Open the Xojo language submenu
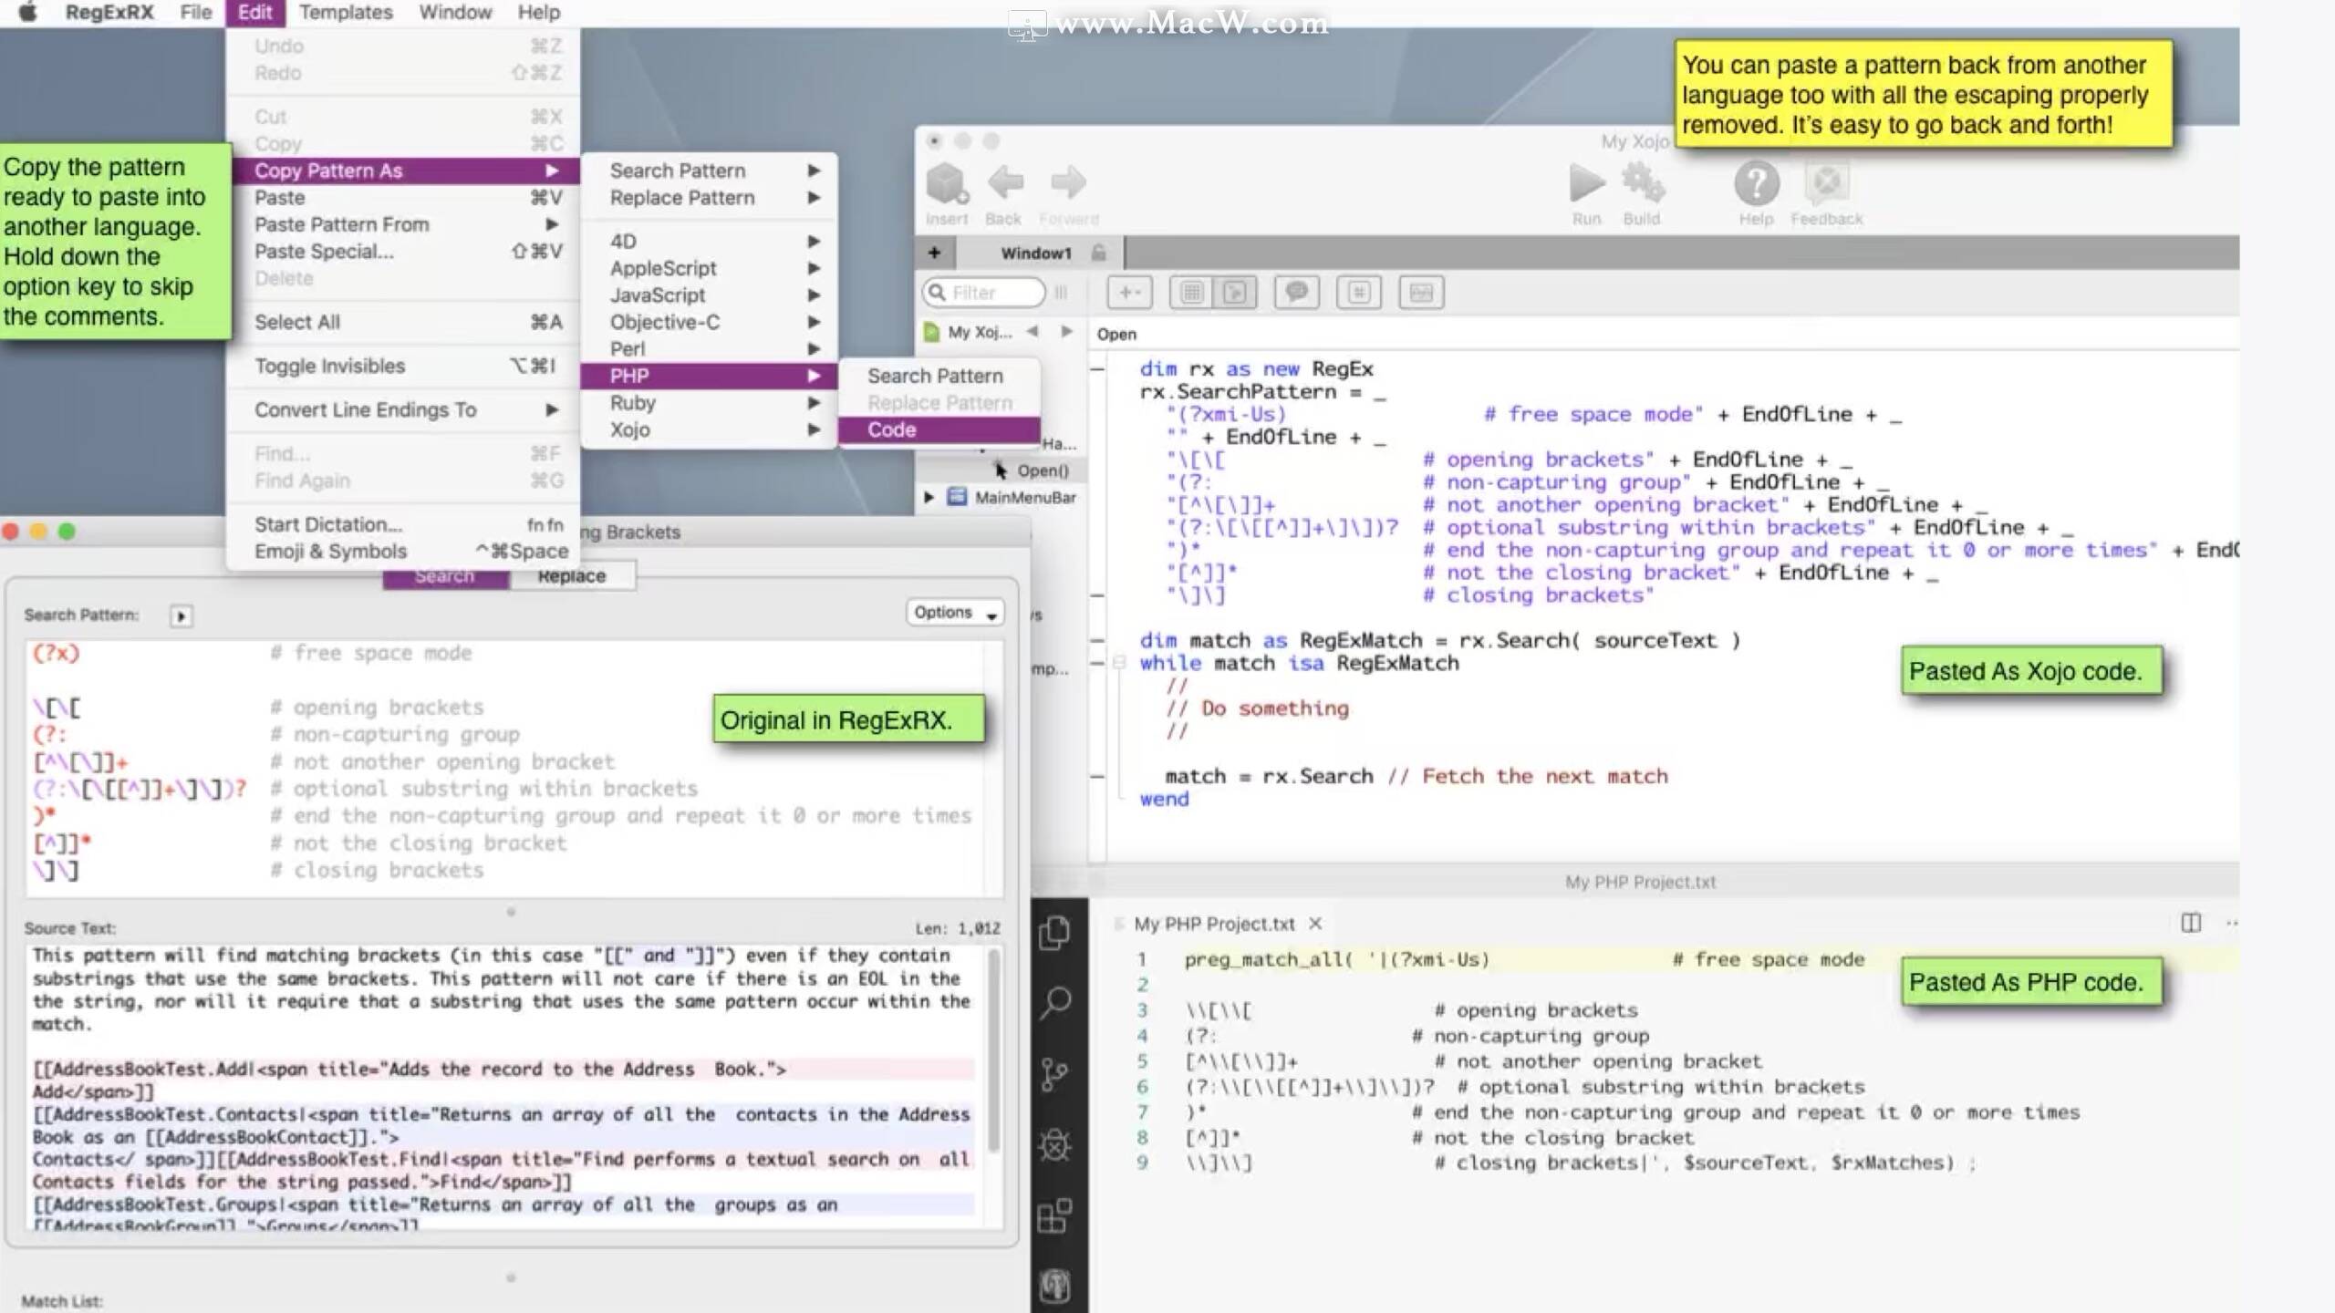The height and width of the screenshot is (1313, 2335). 709,429
